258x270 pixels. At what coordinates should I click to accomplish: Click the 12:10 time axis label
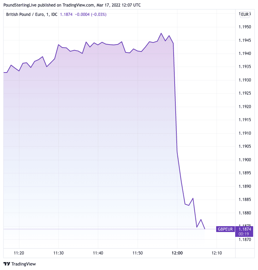(x=217, y=253)
